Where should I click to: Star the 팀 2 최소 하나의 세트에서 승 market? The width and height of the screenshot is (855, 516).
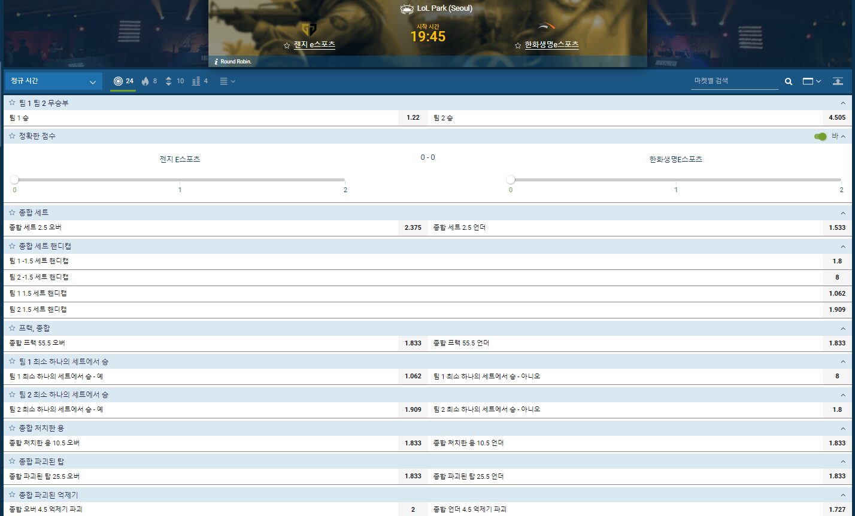coord(12,394)
